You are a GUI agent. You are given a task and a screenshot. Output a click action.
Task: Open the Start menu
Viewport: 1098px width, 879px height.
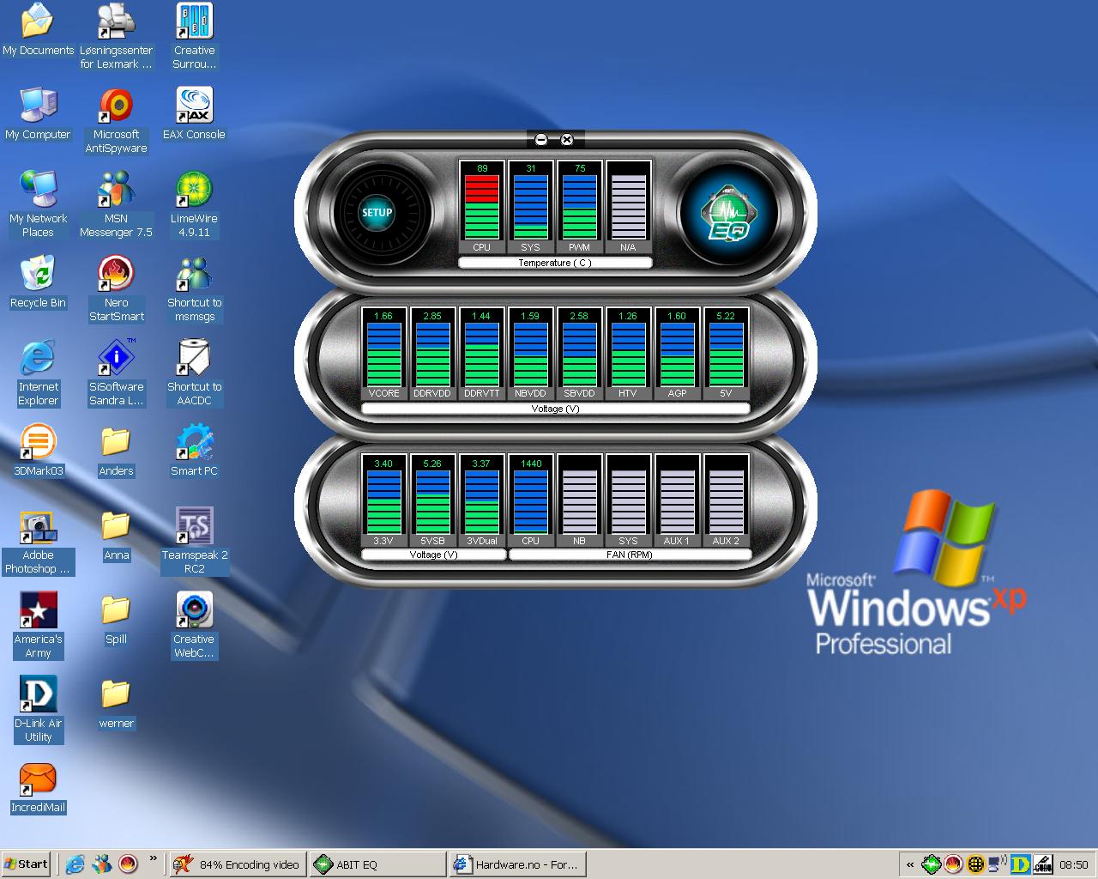coord(26,864)
